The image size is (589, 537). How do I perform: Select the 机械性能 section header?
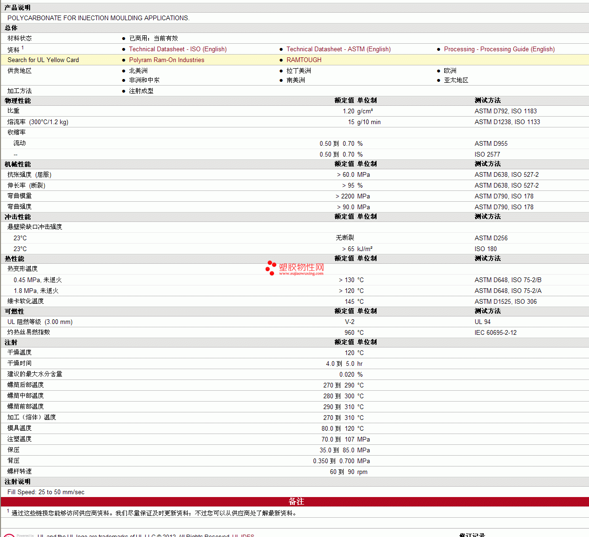17,164
